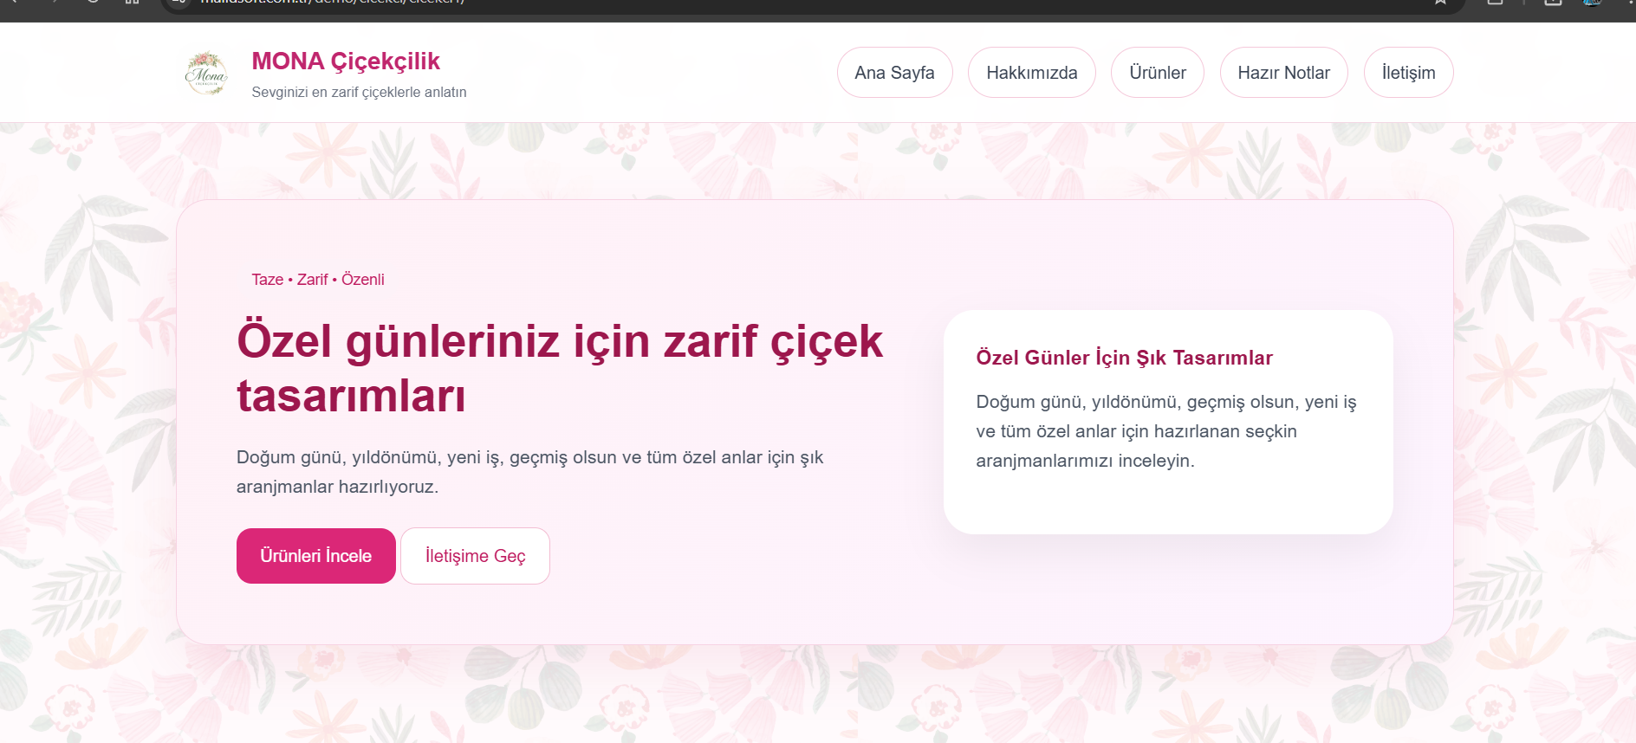The width and height of the screenshot is (1636, 743).
Task: Select Ürünler in the navigation
Action: coord(1157,73)
